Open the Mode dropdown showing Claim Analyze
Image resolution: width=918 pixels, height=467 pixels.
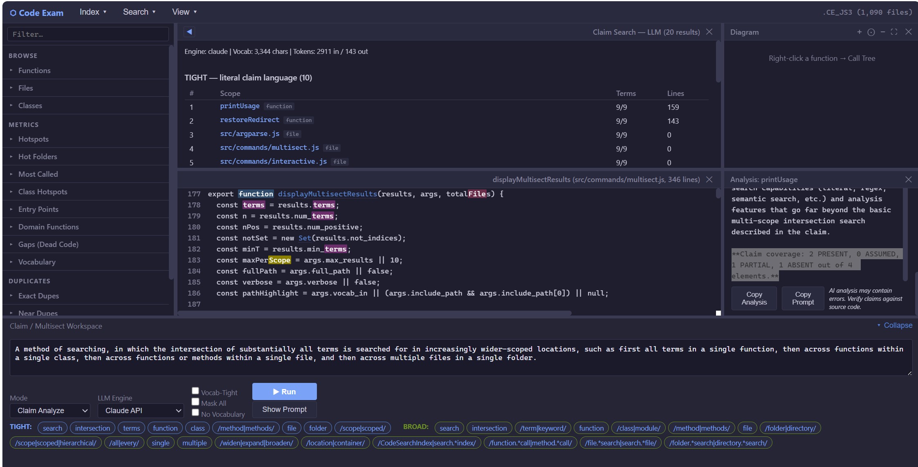[x=50, y=410]
